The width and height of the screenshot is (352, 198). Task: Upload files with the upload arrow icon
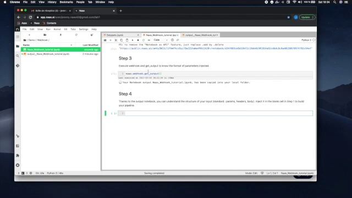[x=61, y=35]
